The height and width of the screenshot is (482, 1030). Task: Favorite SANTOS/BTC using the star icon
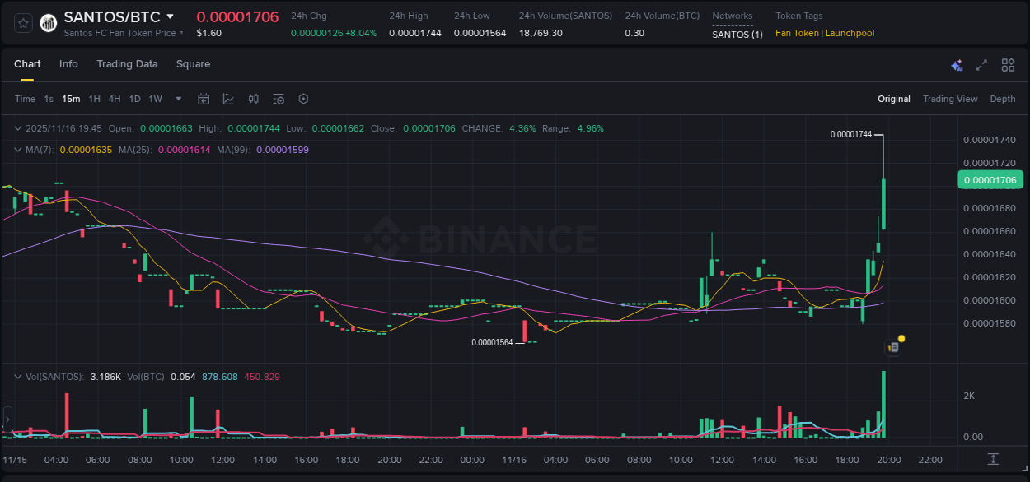point(22,23)
